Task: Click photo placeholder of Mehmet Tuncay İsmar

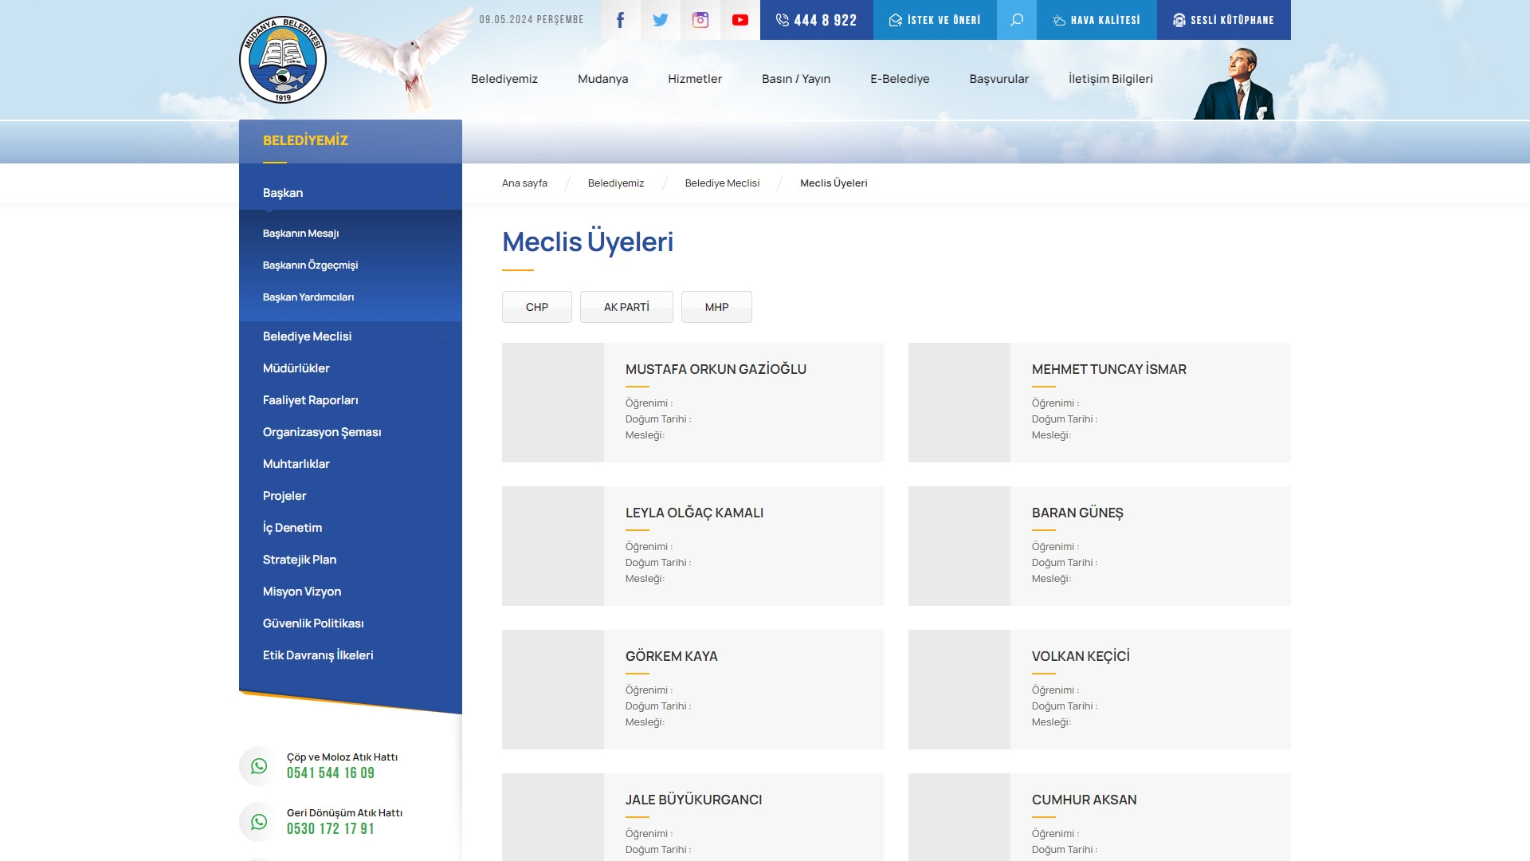Action: (x=959, y=403)
